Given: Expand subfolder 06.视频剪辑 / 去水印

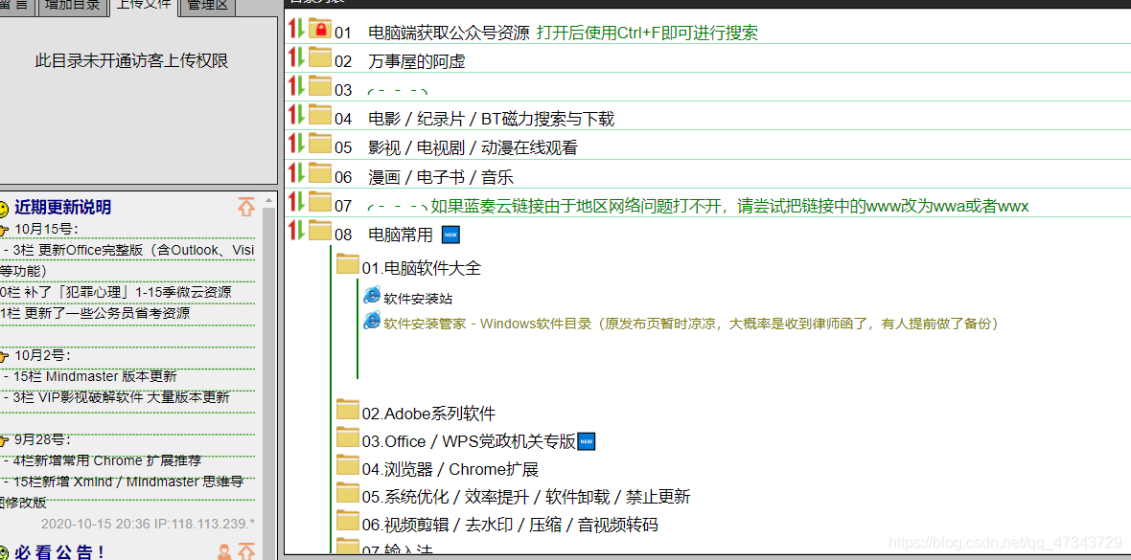Looking at the screenshot, I should pyautogui.click(x=510, y=525).
